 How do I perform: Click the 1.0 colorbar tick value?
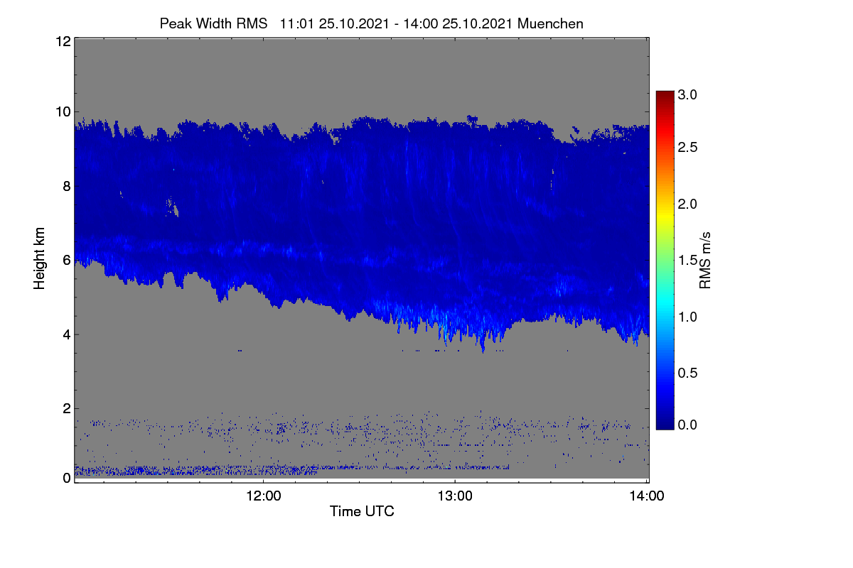[x=687, y=317]
